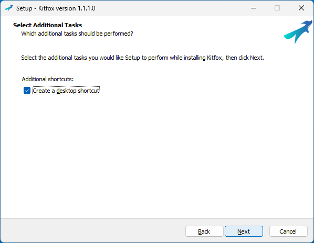Go to the next setup step

pyautogui.click(x=244, y=231)
